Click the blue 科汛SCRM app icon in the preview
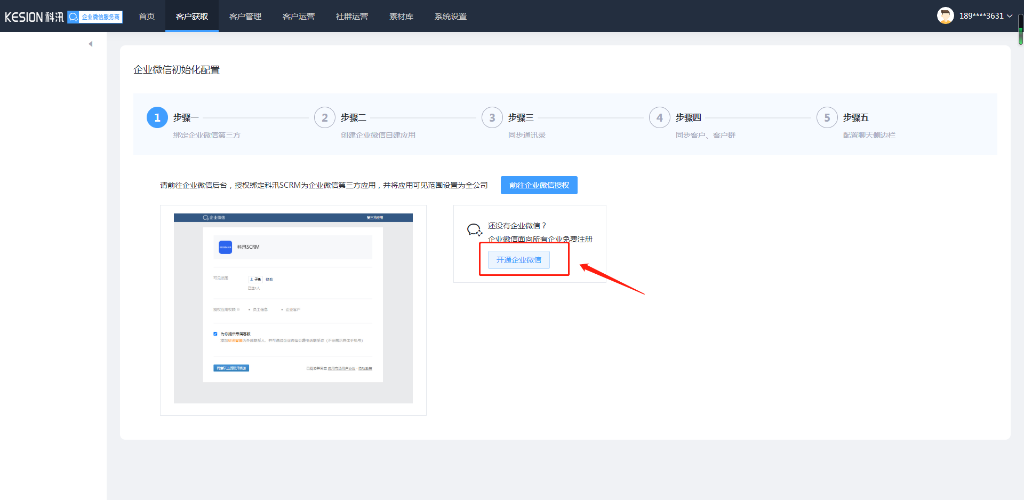The height and width of the screenshot is (500, 1024). [x=225, y=247]
